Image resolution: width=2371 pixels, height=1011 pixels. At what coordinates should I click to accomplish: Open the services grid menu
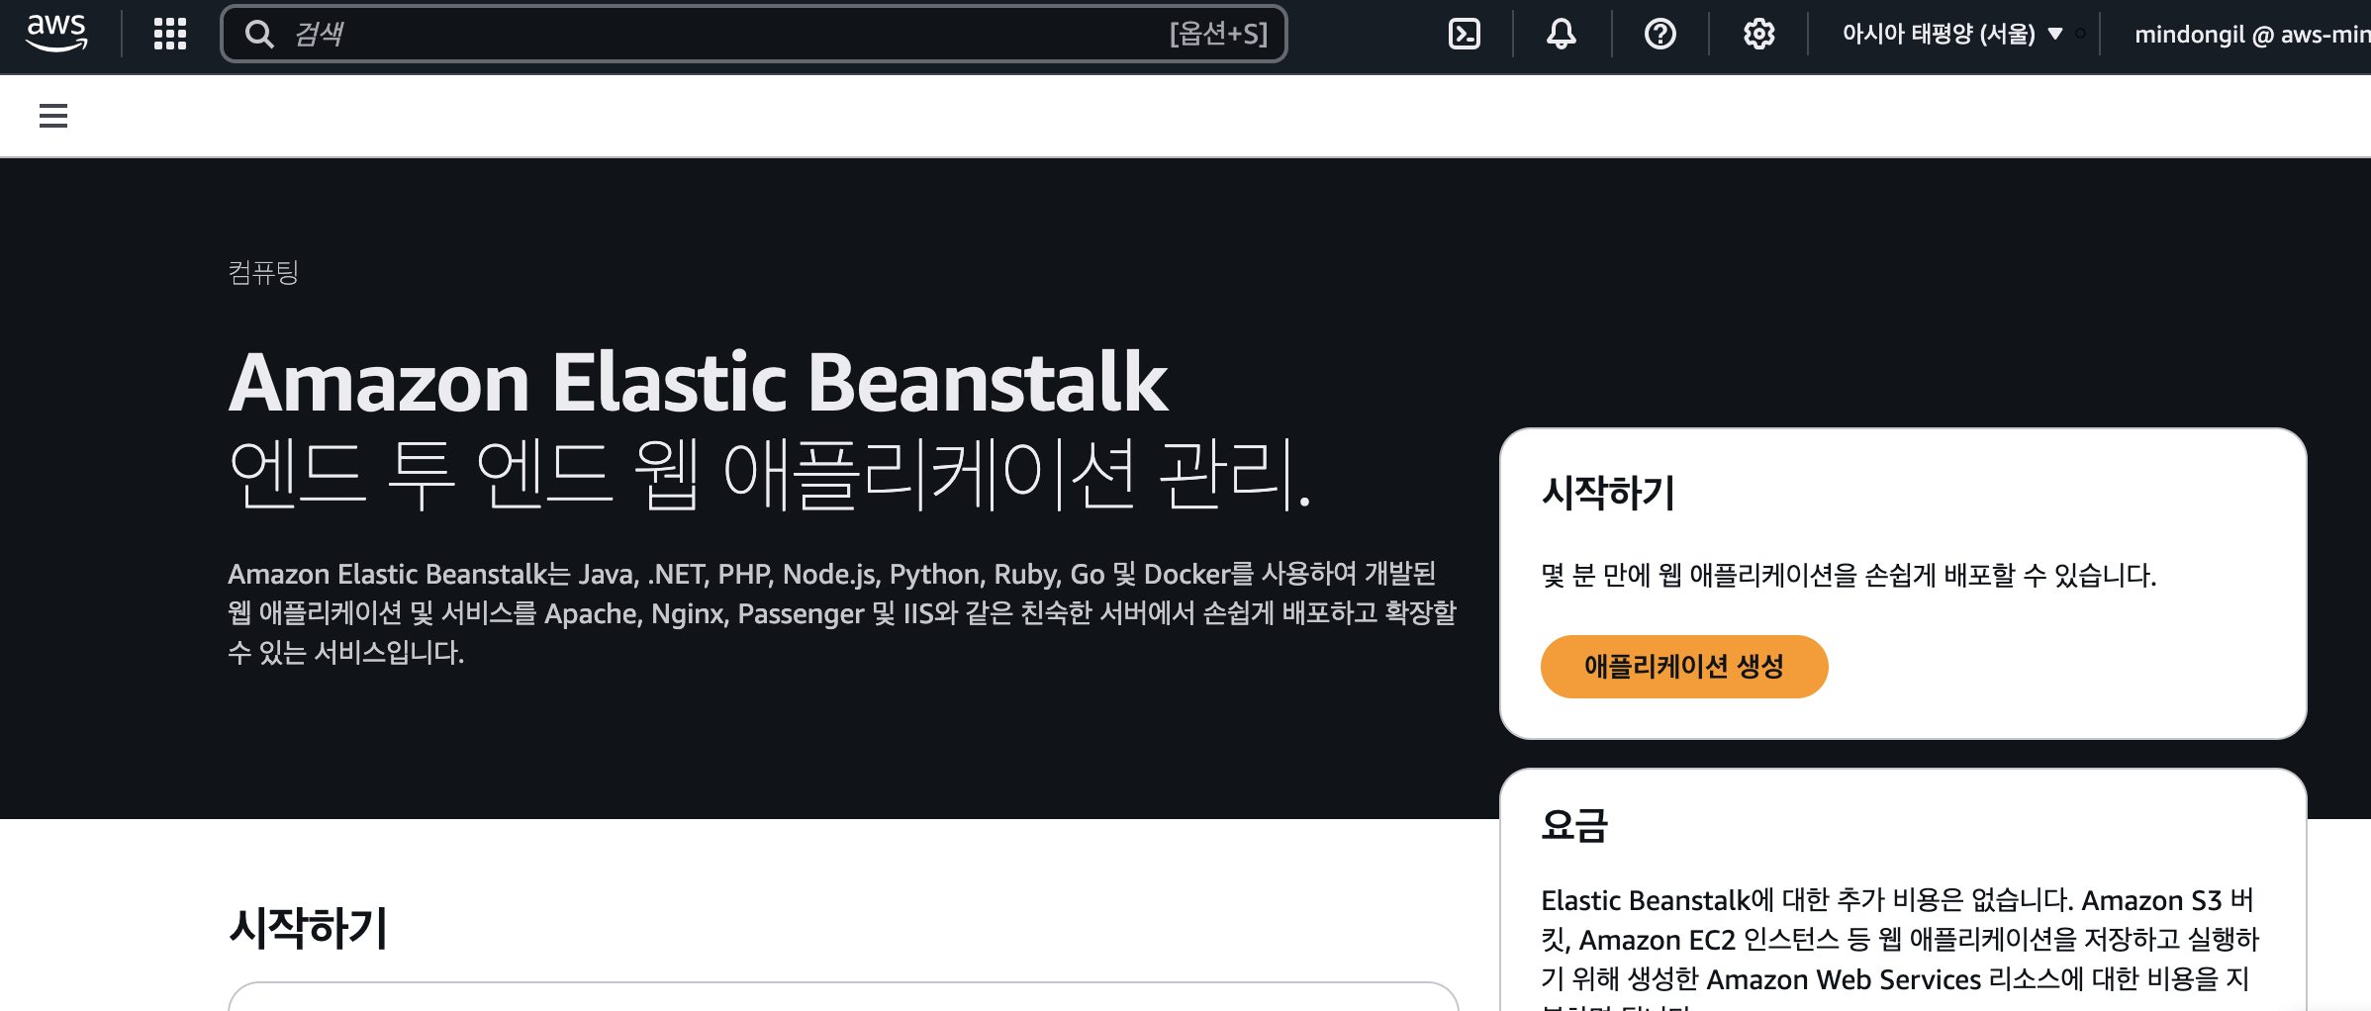tap(170, 34)
